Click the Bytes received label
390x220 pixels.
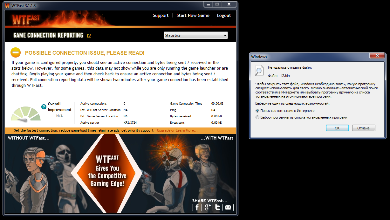point(181,116)
